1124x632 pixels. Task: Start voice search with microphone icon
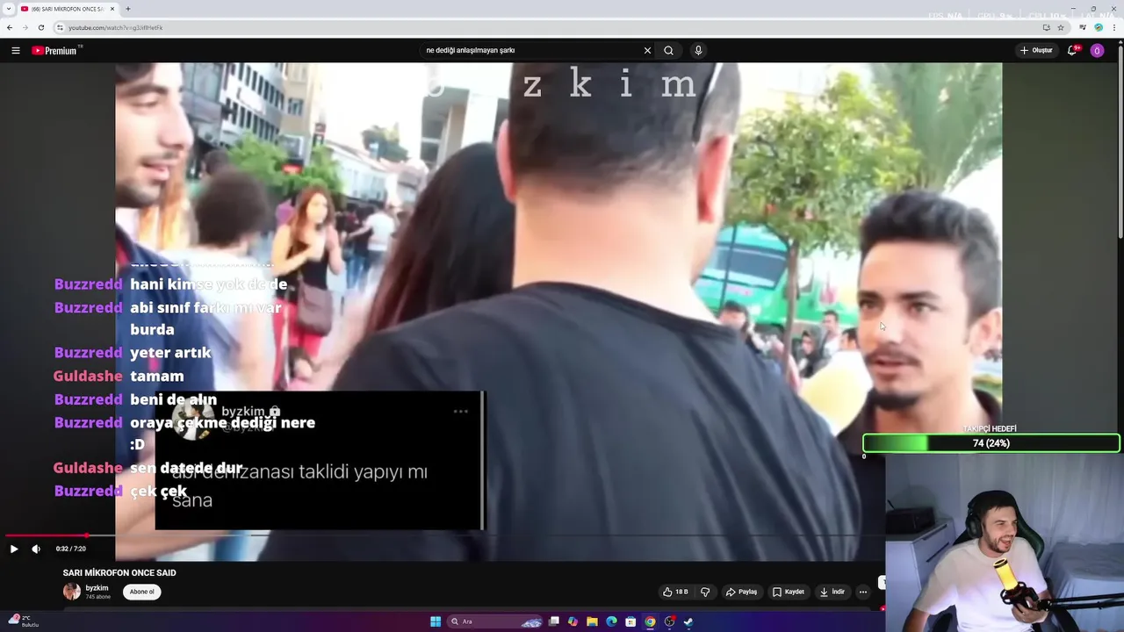(698, 51)
